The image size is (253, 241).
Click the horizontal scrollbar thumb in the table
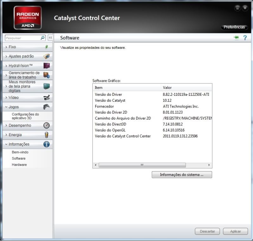142,165
